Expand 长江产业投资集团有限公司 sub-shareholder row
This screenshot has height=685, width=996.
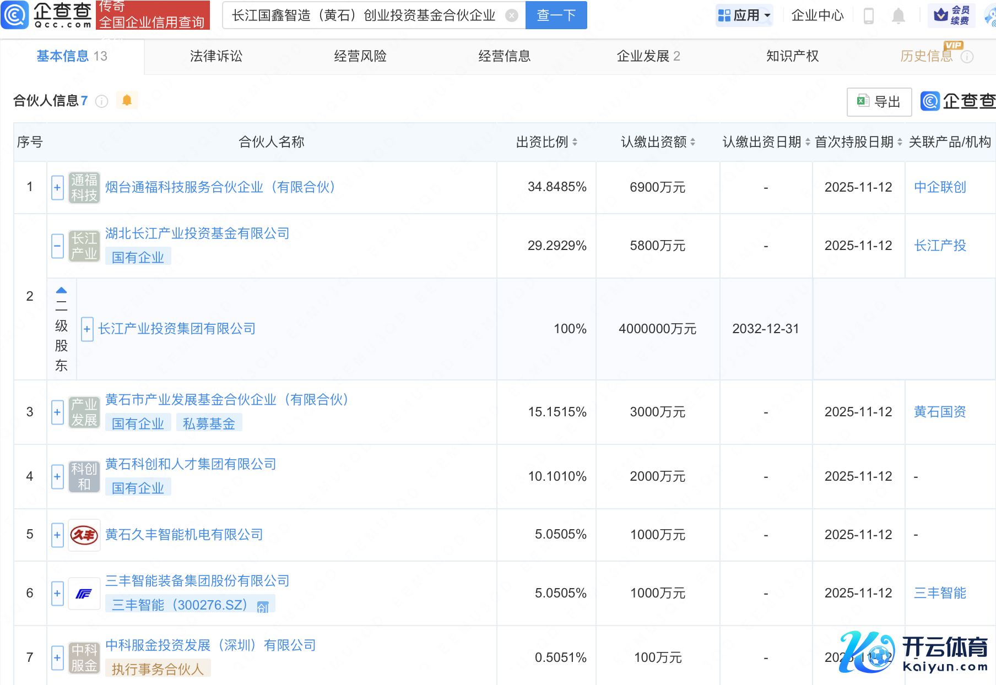87,329
